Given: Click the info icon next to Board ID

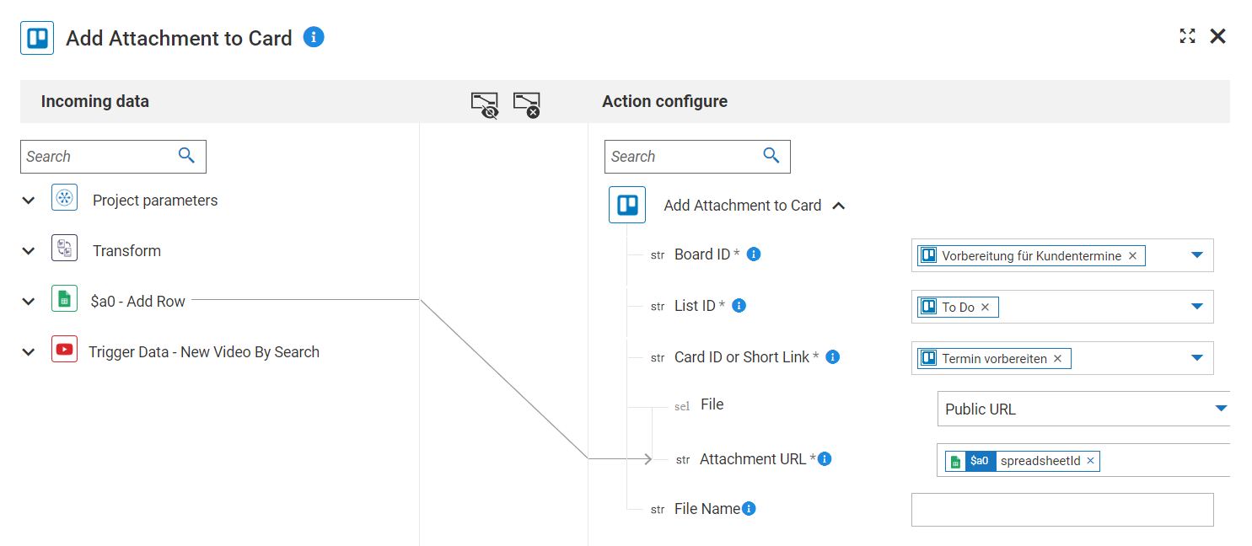Looking at the screenshot, I should 755,254.
